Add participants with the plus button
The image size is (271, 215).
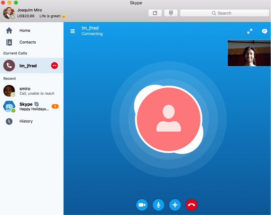(x=175, y=205)
